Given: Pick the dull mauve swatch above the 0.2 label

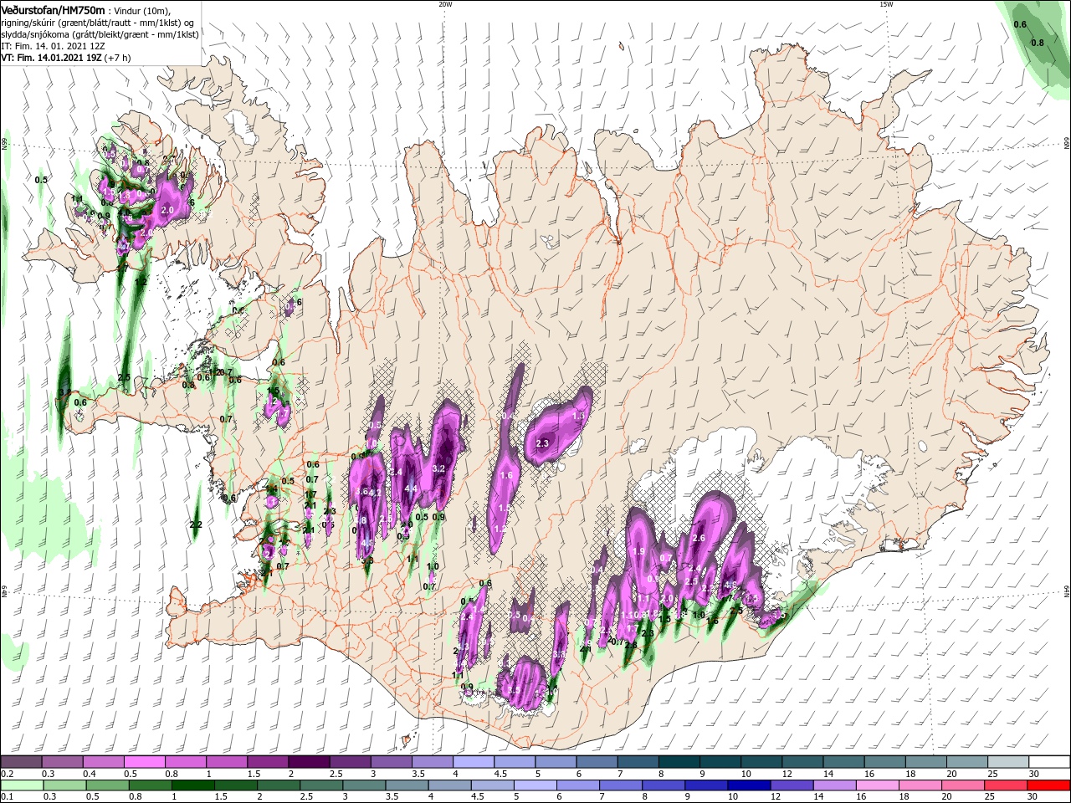Looking at the screenshot, I should click(x=21, y=762).
